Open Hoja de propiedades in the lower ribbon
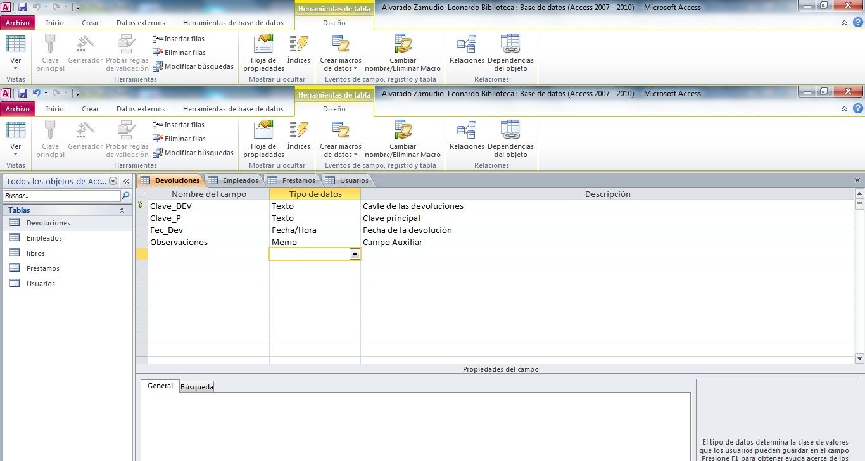This screenshot has height=461, width=865. pyautogui.click(x=263, y=139)
